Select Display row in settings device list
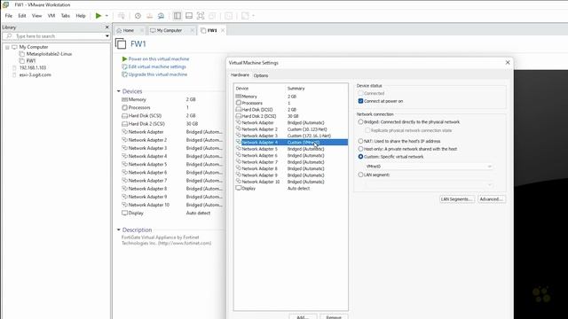This screenshot has height=319, width=568. point(291,188)
